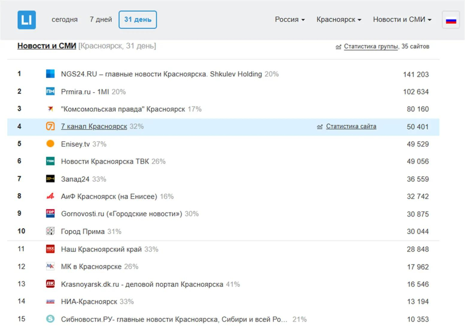465x330 pixels.
Task: Click the Prmira.ru site favicon
Action: pos(50,91)
